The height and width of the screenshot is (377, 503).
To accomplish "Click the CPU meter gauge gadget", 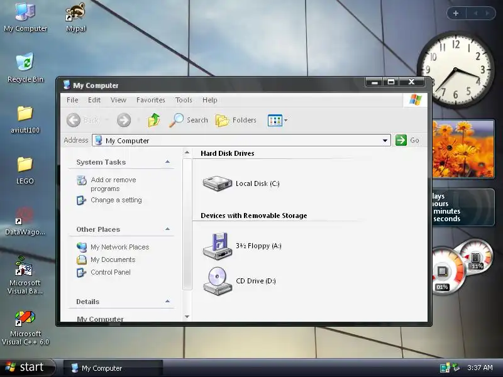I will click(x=447, y=272).
